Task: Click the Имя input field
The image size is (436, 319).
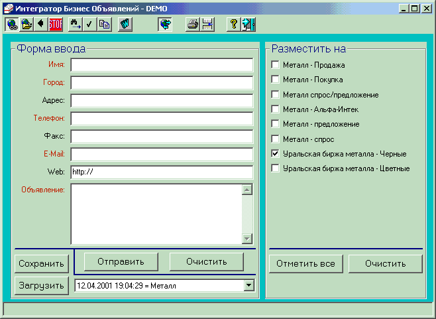Action: coord(162,65)
